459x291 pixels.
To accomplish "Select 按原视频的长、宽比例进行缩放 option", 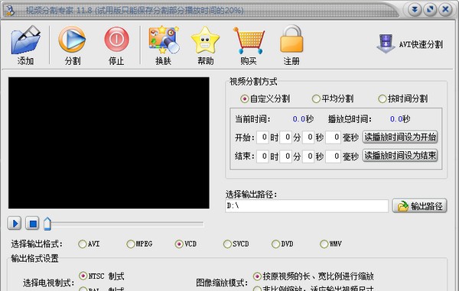I will [313, 276].
